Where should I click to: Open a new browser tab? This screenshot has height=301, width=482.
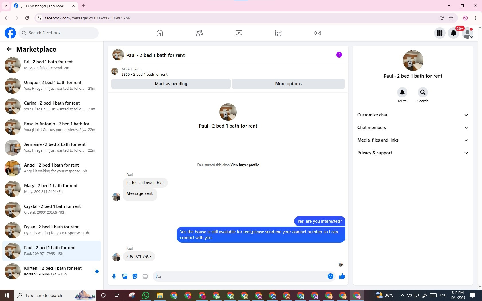tap(84, 6)
